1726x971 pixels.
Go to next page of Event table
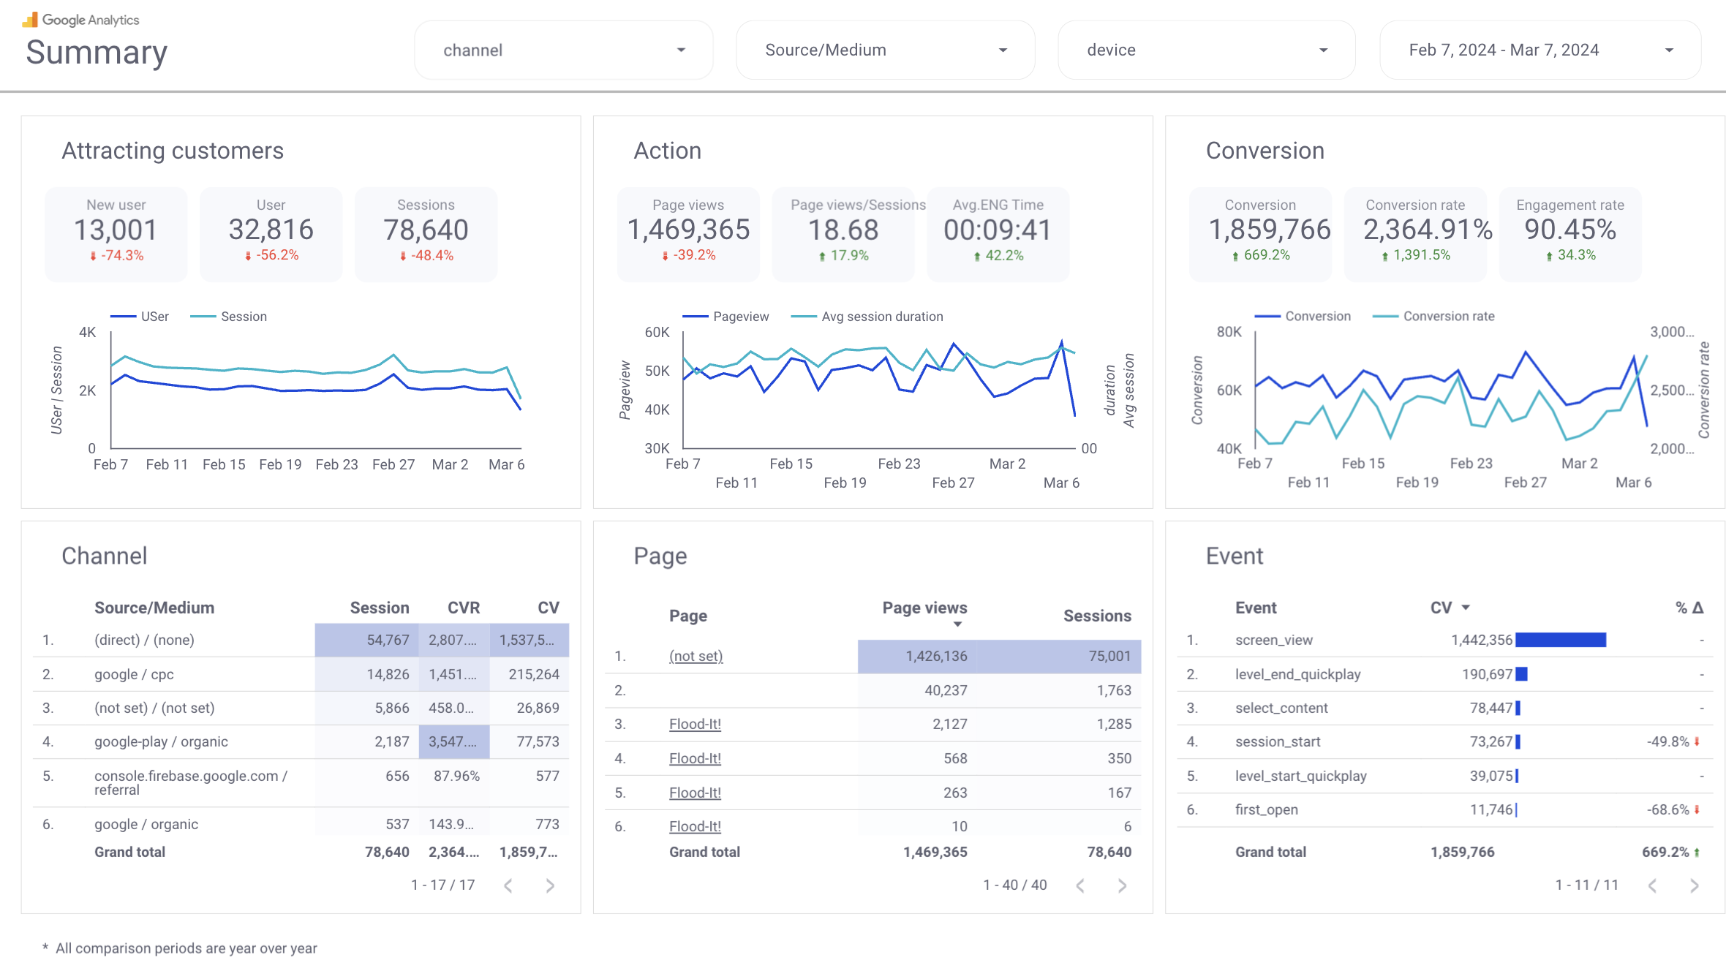1695,885
